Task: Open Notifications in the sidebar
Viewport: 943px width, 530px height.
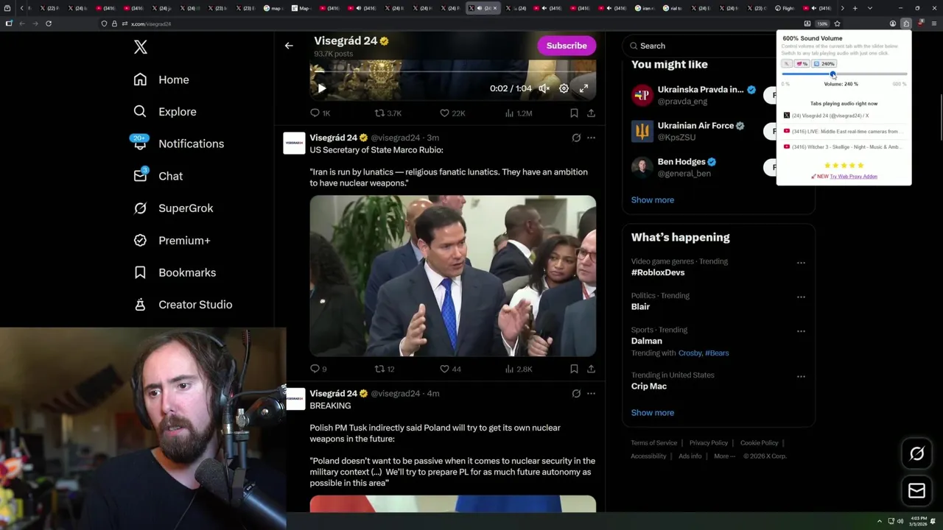Action: pos(178,144)
